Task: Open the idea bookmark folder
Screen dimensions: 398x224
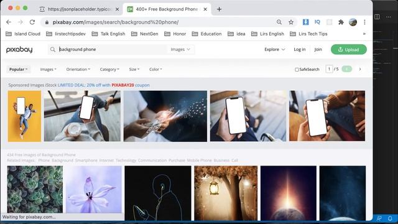Action: [x=236, y=34]
